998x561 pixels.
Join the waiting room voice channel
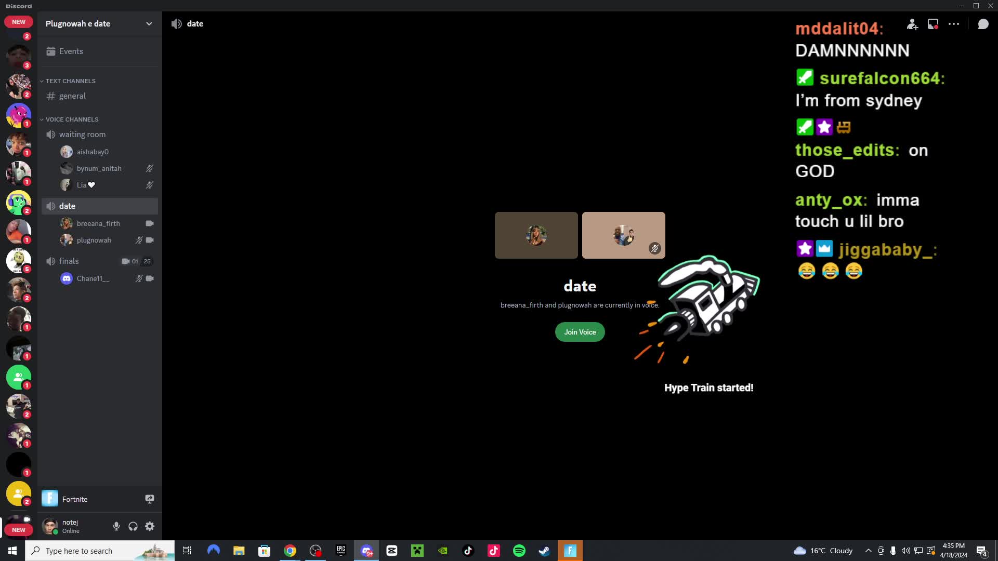coord(99,135)
